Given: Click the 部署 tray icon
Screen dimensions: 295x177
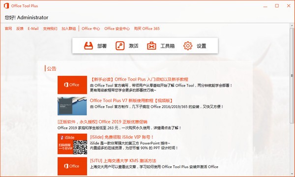Looking at the screenshot, I should coord(88,46).
